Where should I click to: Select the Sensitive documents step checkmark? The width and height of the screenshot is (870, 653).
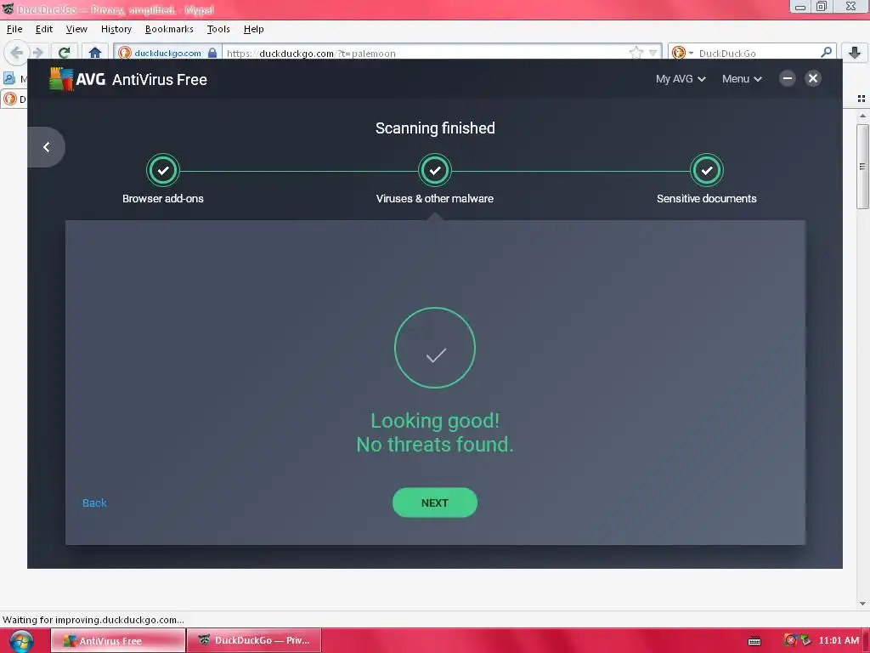[706, 170]
